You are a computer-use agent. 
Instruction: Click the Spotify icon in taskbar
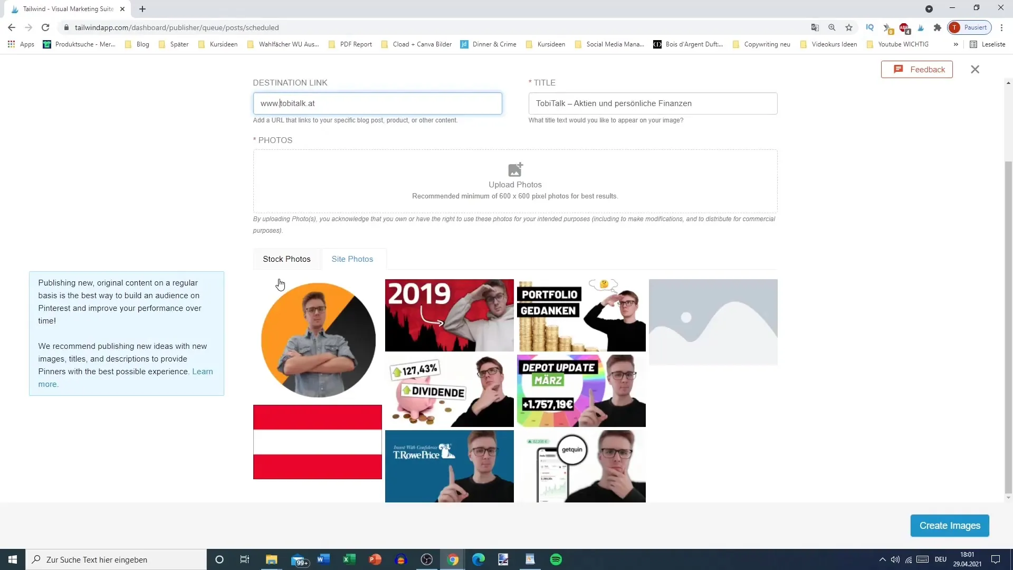(557, 559)
